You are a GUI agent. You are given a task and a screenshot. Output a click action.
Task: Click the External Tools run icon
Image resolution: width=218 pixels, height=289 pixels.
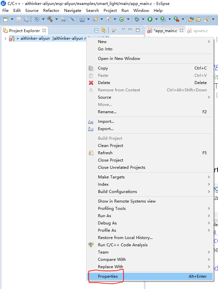pos(177,19)
